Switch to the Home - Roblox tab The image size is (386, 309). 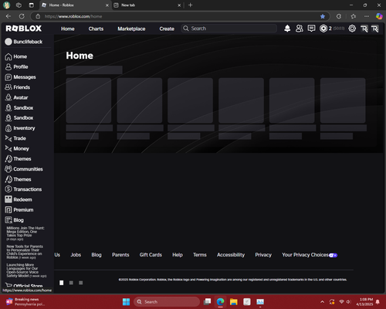[76, 5]
